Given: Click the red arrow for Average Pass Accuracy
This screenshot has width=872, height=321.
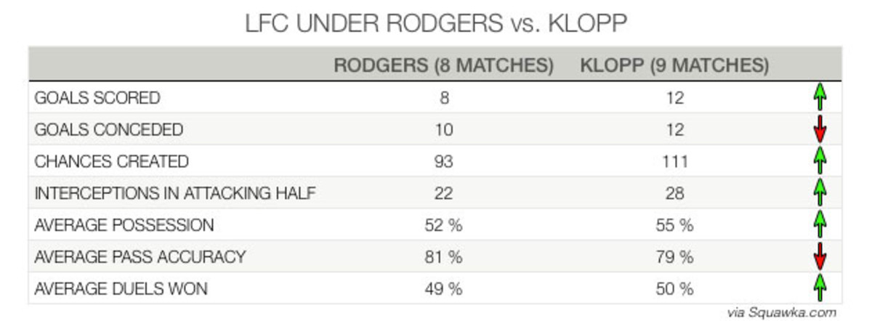Looking at the screenshot, I should point(820,257).
